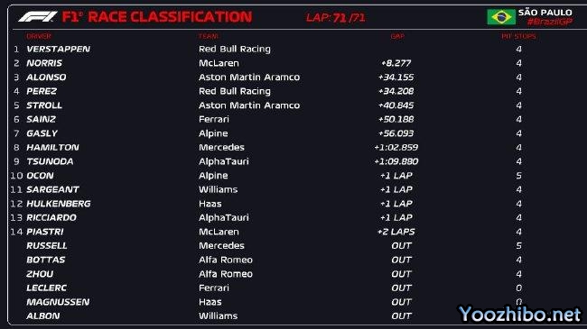Click PIASTRI's +2 LAPS gap

[x=396, y=232]
